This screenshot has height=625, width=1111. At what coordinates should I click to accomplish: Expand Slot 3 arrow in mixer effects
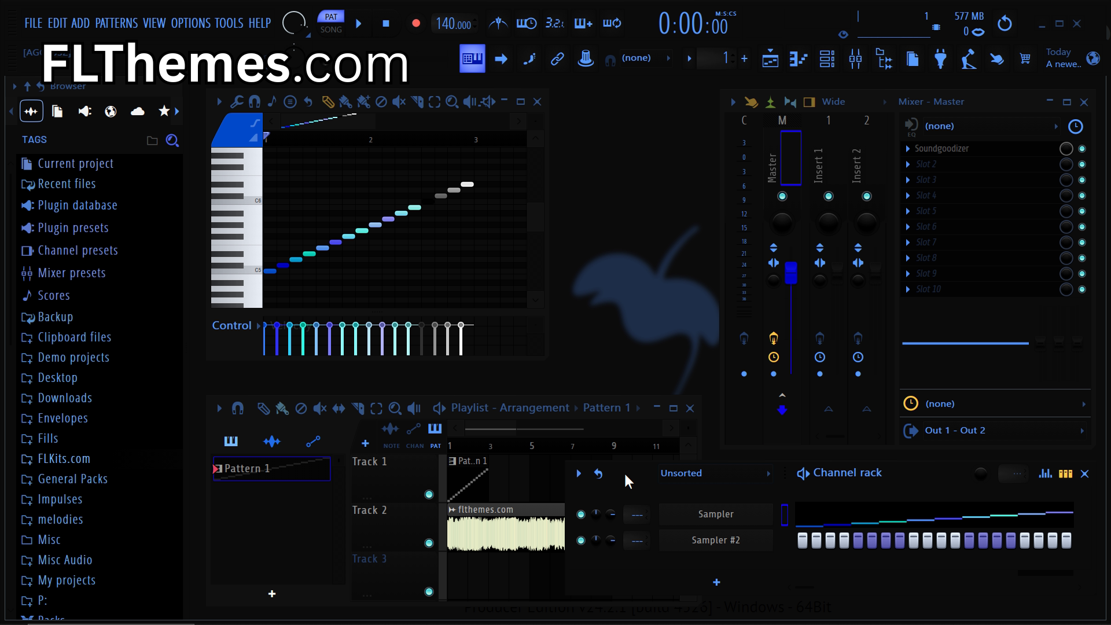point(908,180)
